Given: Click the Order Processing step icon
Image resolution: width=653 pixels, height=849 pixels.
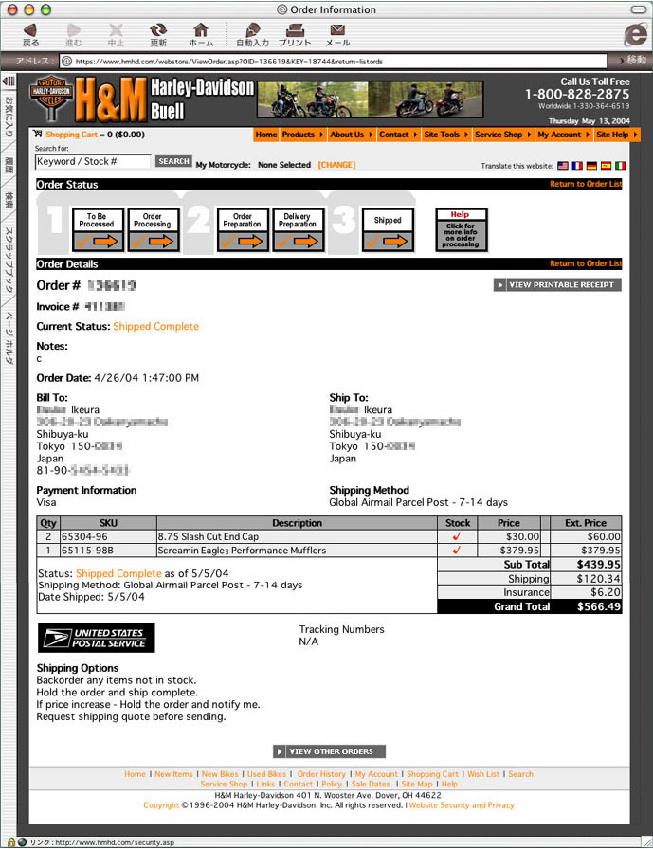Looking at the screenshot, I should point(154,230).
